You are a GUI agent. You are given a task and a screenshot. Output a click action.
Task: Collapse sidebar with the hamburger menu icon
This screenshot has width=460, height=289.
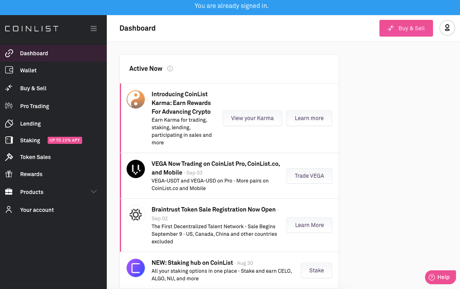(x=94, y=29)
